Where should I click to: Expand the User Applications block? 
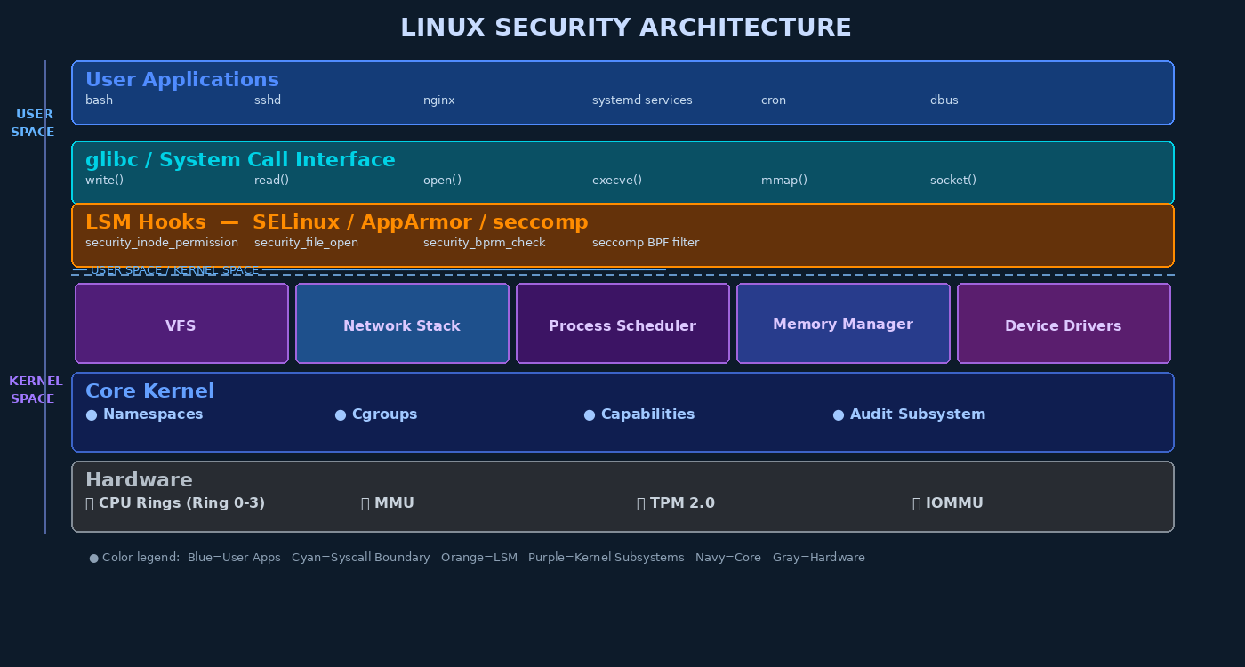[x=622, y=92]
